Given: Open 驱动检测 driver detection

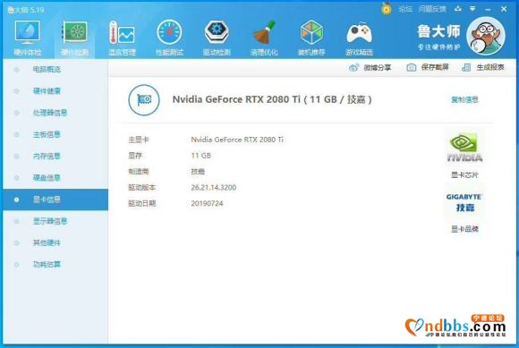Looking at the screenshot, I should (217, 38).
